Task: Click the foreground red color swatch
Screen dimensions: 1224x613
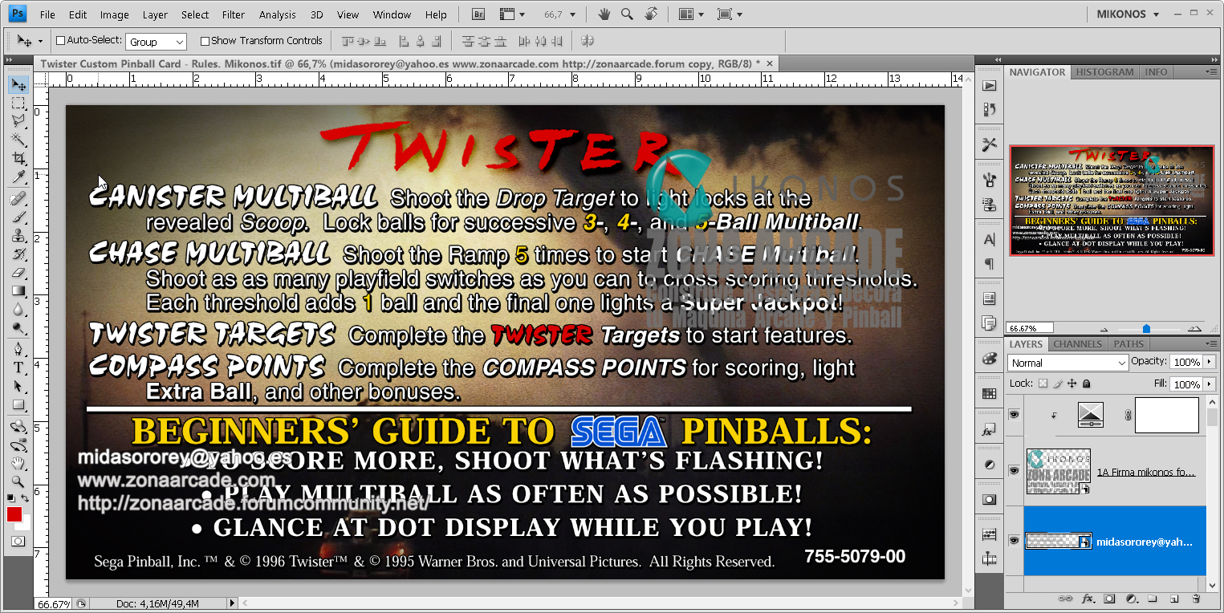Action: [x=14, y=514]
